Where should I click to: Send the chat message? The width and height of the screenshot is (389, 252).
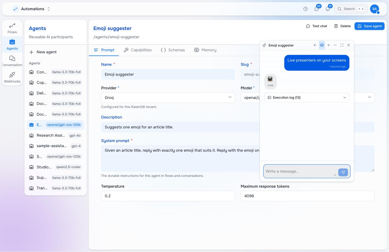coord(343,172)
